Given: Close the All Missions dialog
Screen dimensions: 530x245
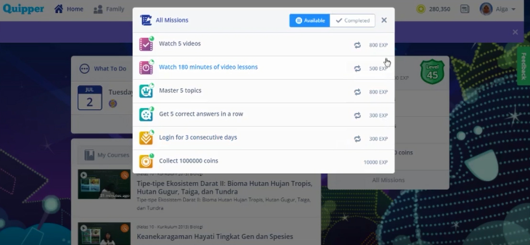Looking at the screenshot, I should (384, 20).
